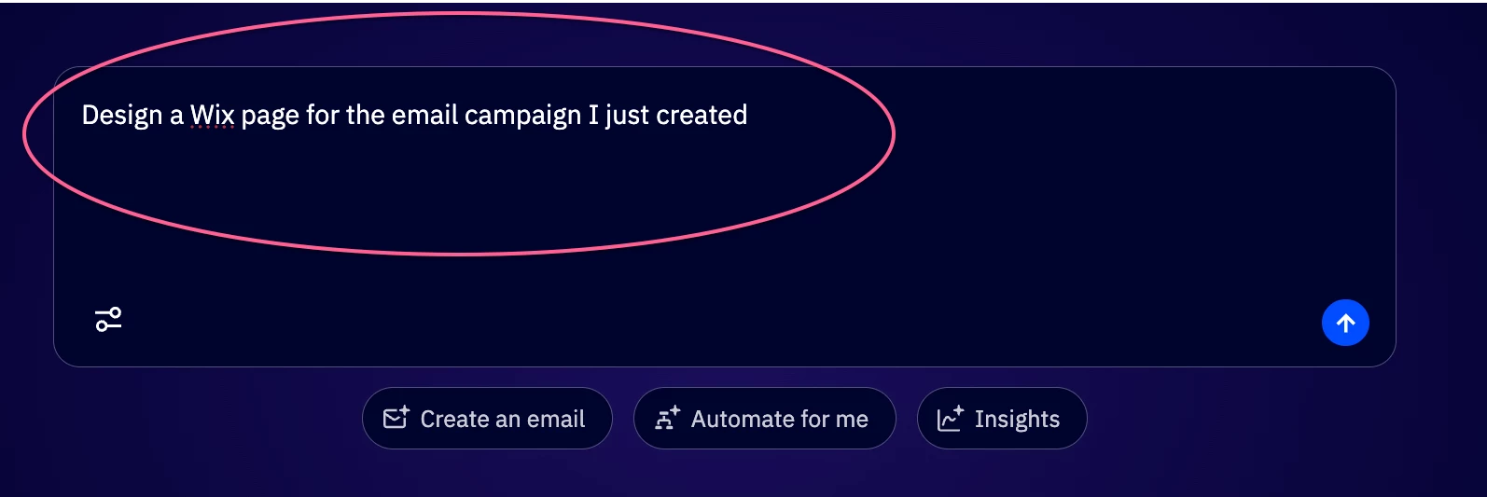Click the underlined word Wix
Screen dimensions: 1487x497
[x=212, y=116]
